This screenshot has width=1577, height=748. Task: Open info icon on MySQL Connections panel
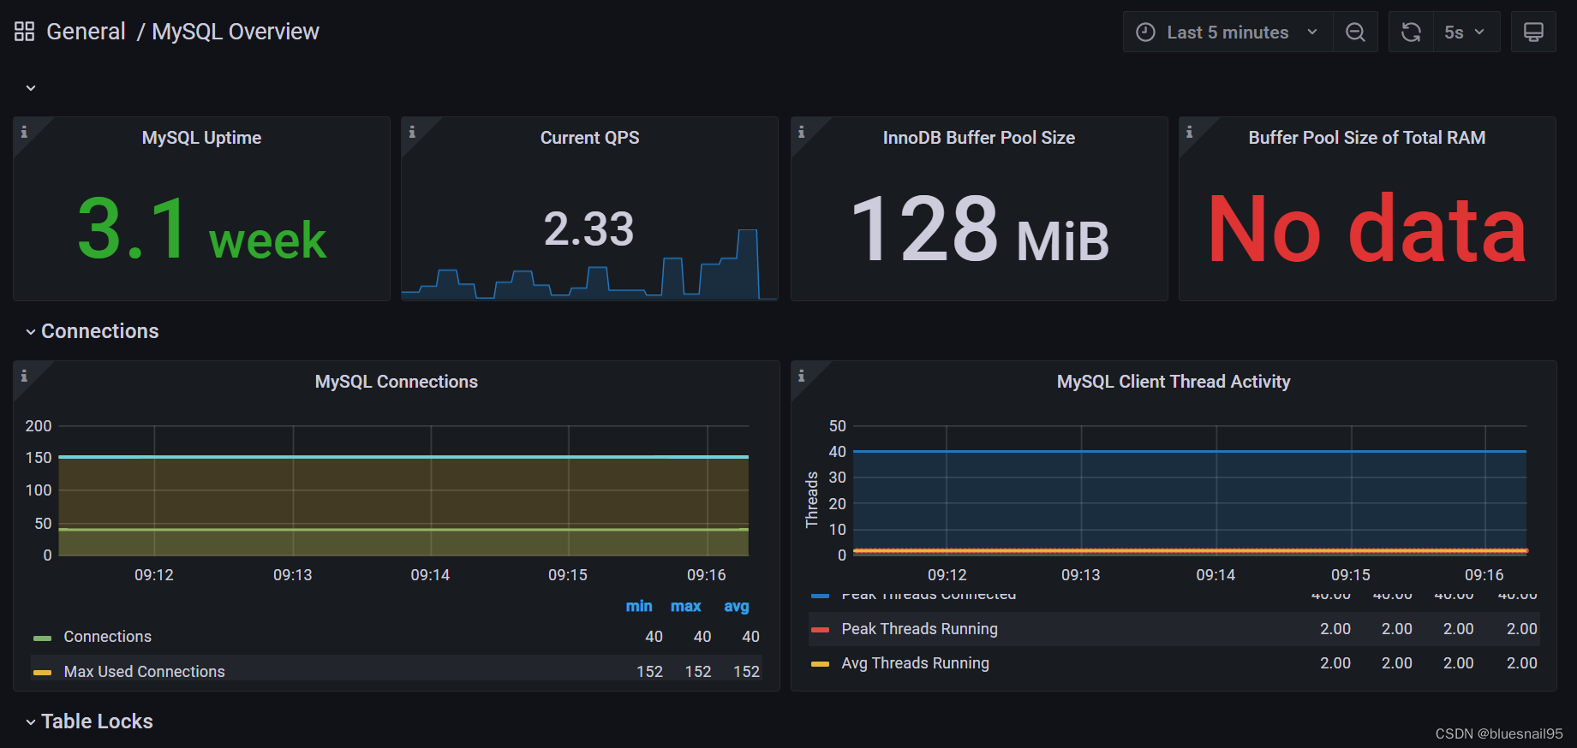tap(24, 376)
